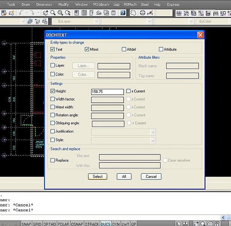Uncheck the Text entity type checkbox

point(53,49)
